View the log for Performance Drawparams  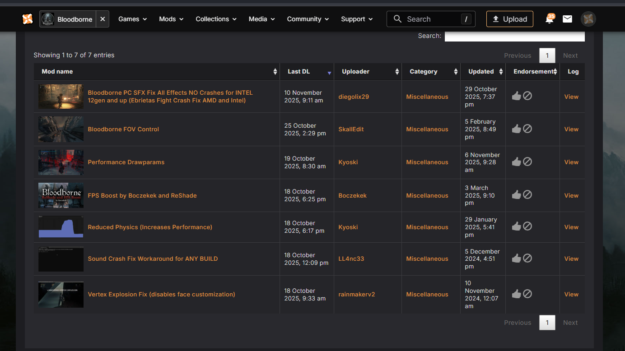point(571,162)
